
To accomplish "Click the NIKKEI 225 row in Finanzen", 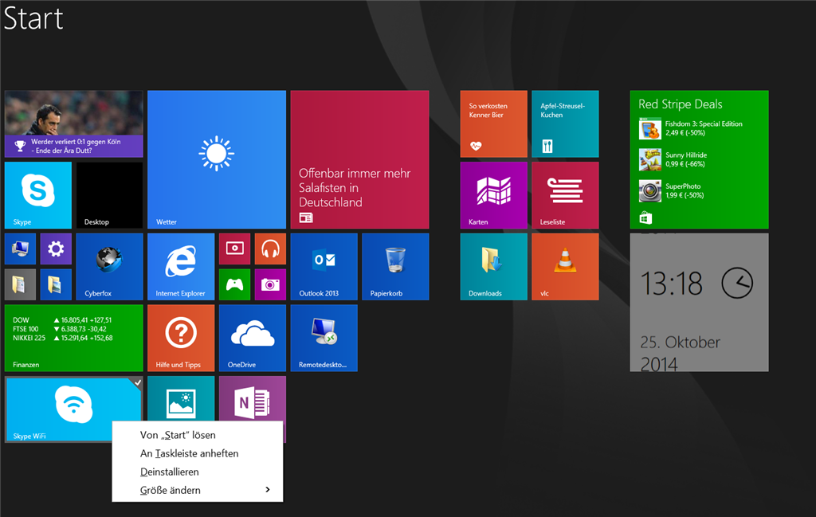I will (63, 338).
